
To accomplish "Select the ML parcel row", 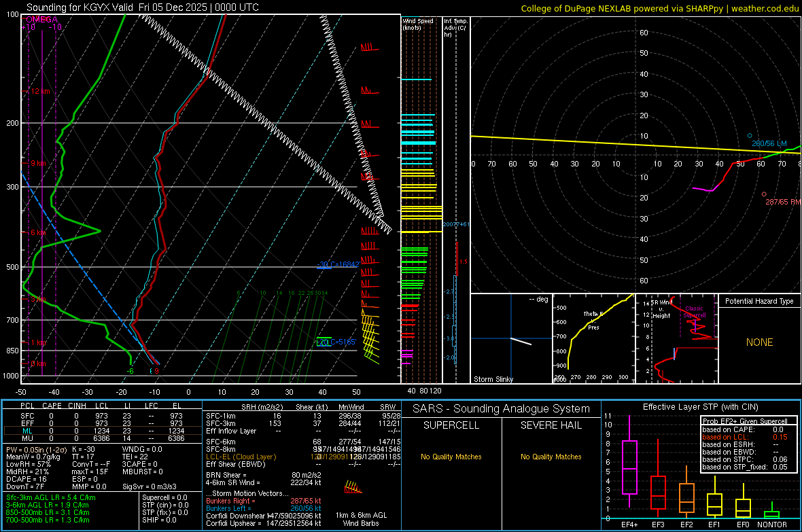I will pos(102,431).
